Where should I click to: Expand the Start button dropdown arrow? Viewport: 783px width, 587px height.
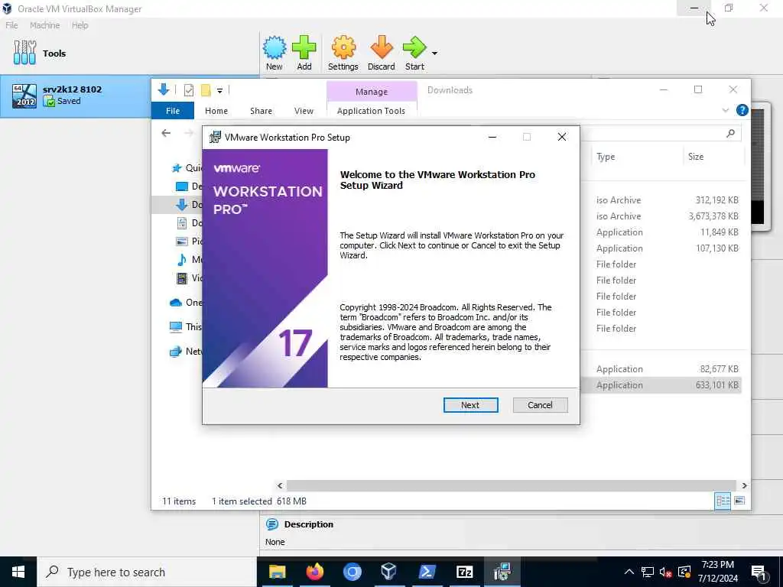tap(434, 53)
